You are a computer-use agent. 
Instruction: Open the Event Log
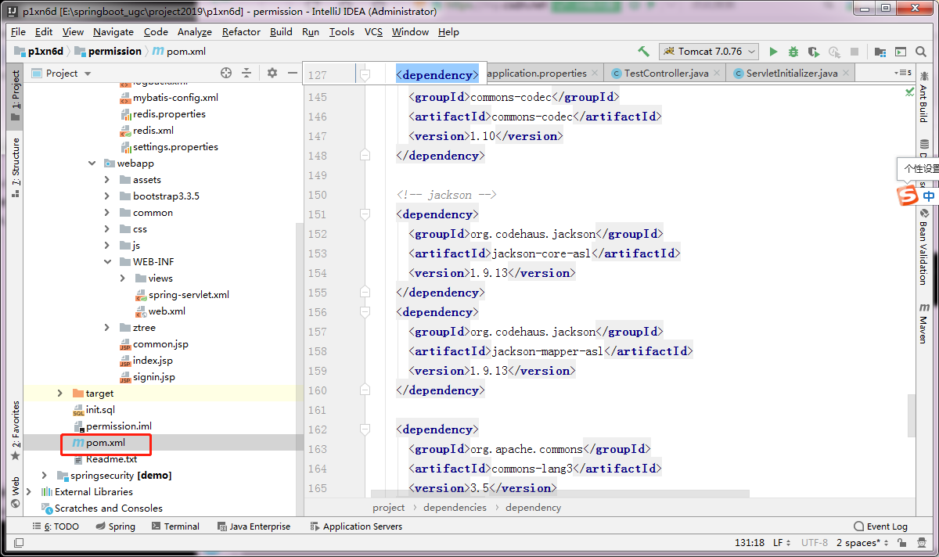point(881,526)
